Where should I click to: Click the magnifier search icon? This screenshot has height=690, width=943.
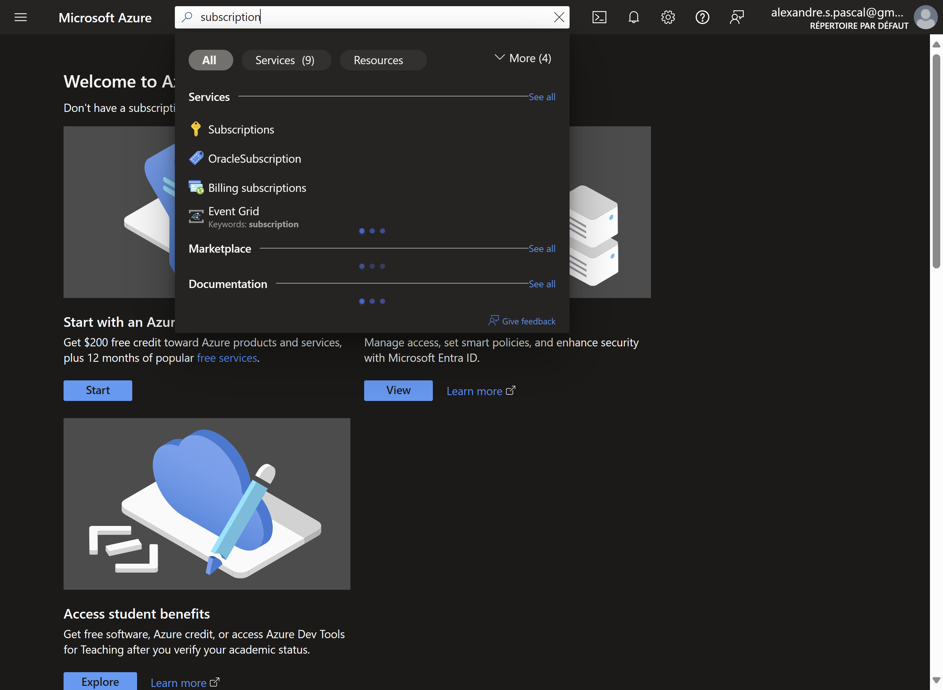(x=187, y=17)
